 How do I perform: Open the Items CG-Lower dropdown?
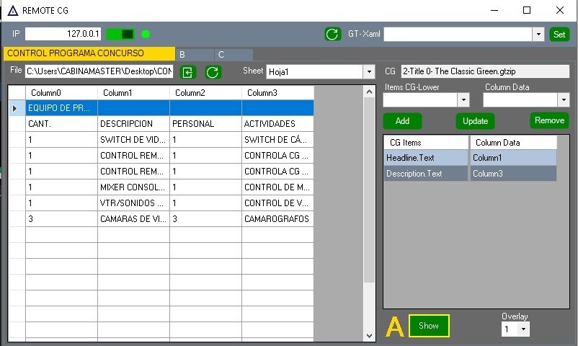click(463, 100)
